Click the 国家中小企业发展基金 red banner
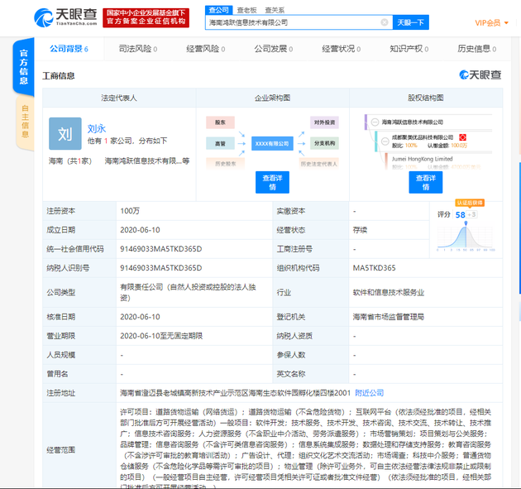This screenshot has height=489, width=521. (x=146, y=17)
